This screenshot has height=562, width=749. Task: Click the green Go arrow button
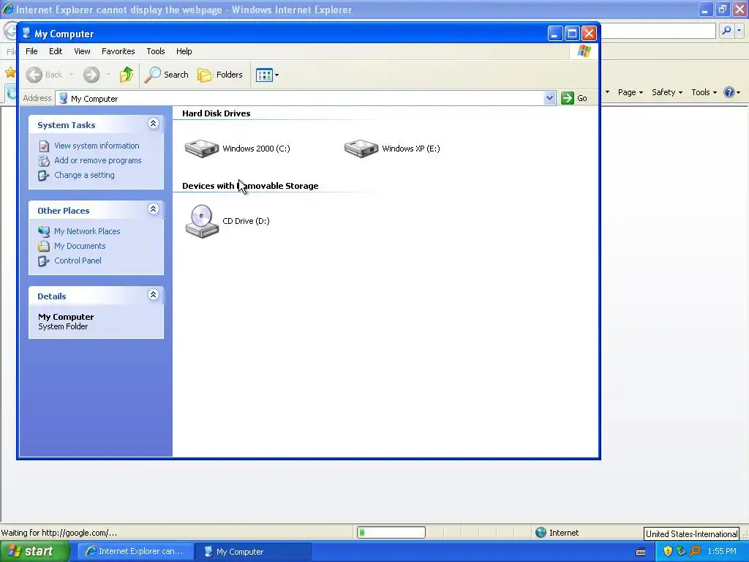568,98
